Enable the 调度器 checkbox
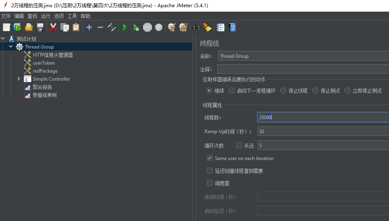This screenshot has width=389, height=221. pyautogui.click(x=210, y=183)
